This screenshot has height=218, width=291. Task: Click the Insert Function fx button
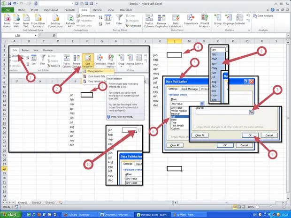coord(54,35)
